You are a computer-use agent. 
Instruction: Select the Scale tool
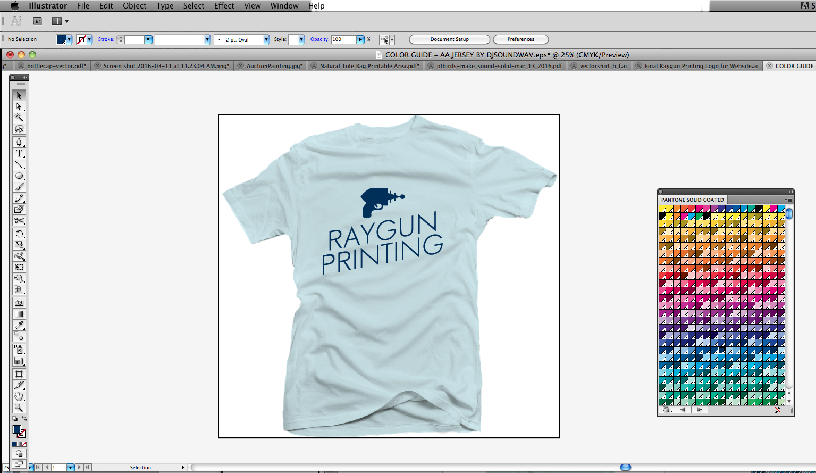(x=19, y=245)
